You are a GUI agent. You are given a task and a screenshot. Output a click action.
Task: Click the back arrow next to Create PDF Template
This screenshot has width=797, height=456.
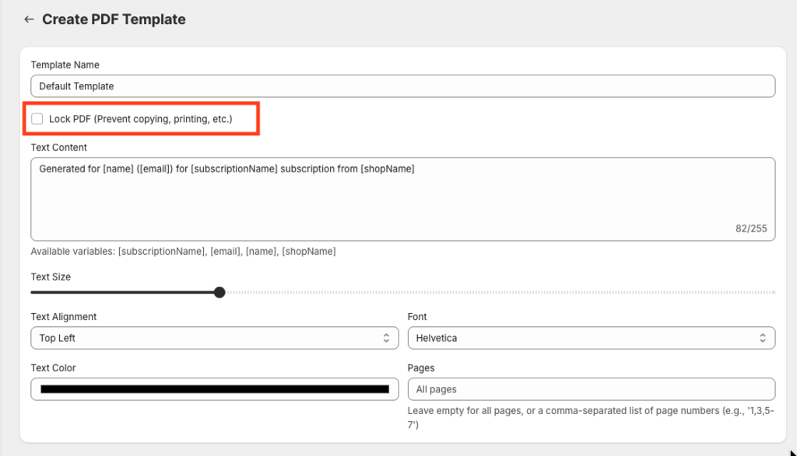coord(29,19)
